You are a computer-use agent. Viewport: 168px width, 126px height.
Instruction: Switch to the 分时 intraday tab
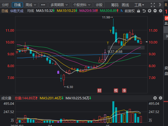(x=6, y=5)
